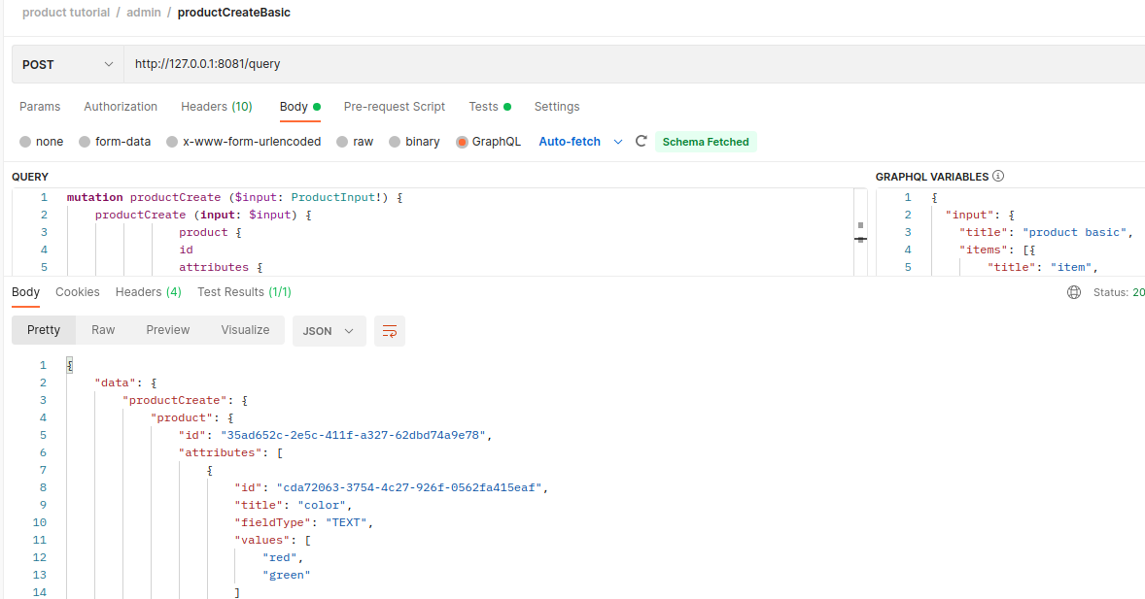Click the GraphQL Variables info icon
The height and width of the screenshot is (599, 1145).
tap(998, 177)
